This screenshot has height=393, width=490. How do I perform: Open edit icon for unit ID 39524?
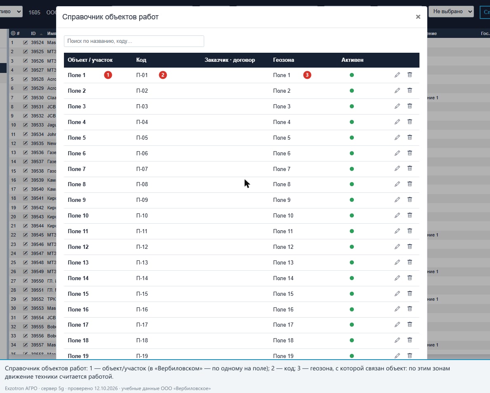point(25,42)
